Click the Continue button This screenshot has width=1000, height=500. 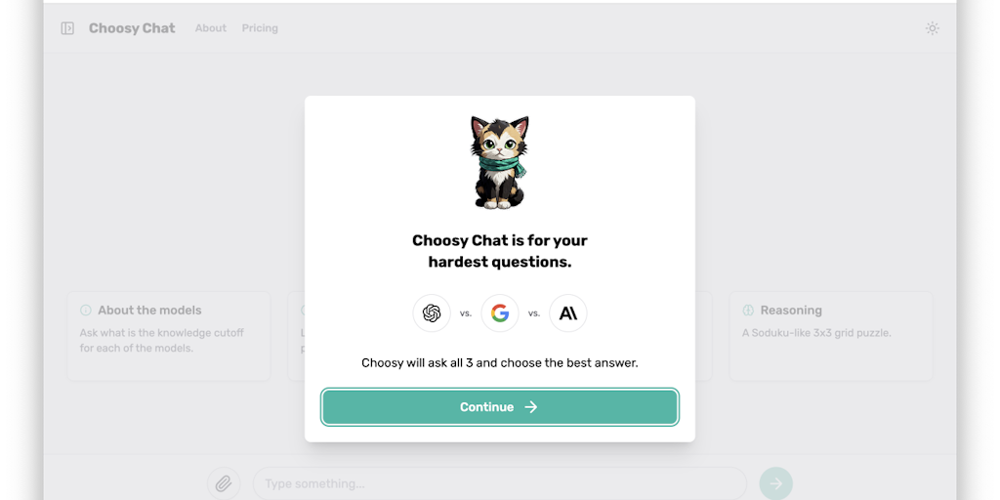pos(500,407)
